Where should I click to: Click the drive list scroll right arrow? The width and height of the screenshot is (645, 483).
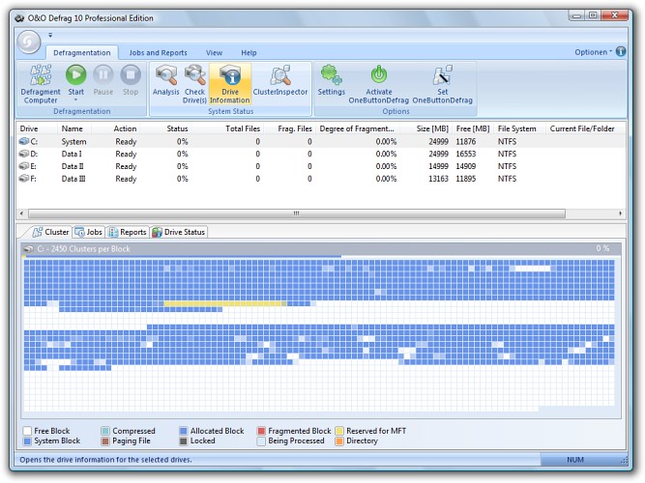pos(620,213)
